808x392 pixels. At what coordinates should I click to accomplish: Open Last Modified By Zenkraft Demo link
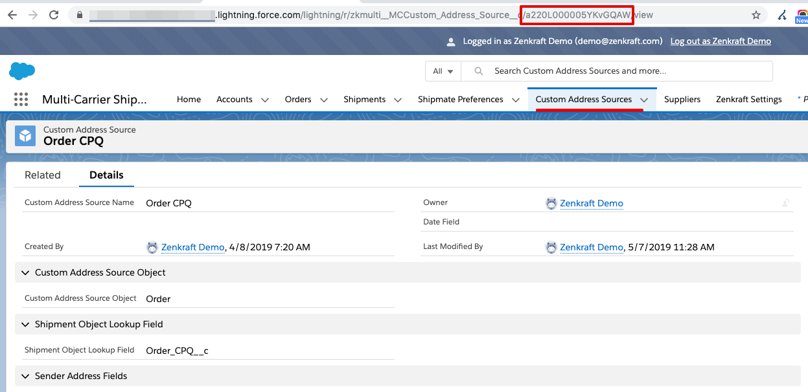tap(592, 247)
